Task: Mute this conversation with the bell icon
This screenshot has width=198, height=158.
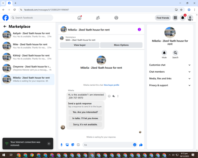Action: point(164,53)
